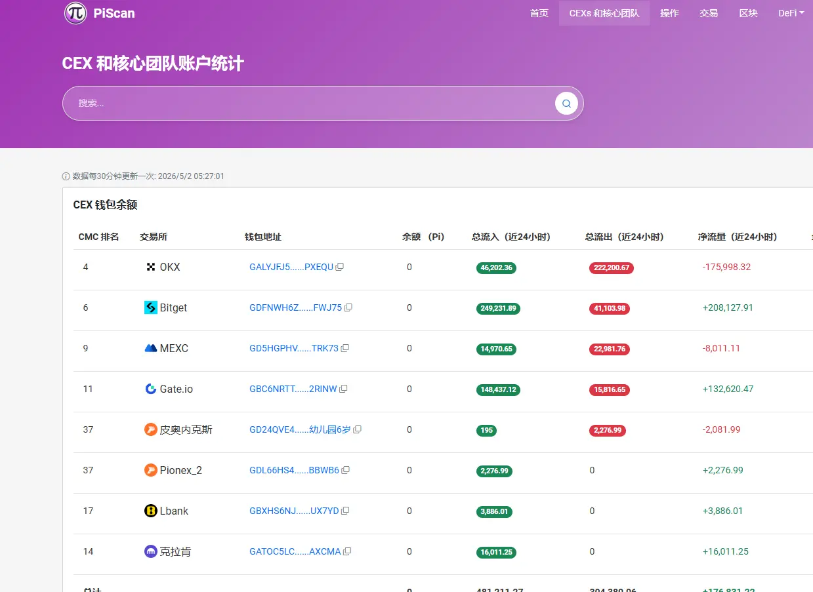Screen dimensions: 813x592
Task: Click the 净流量（近24小时） column header
Action: click(x=738, y=237)
